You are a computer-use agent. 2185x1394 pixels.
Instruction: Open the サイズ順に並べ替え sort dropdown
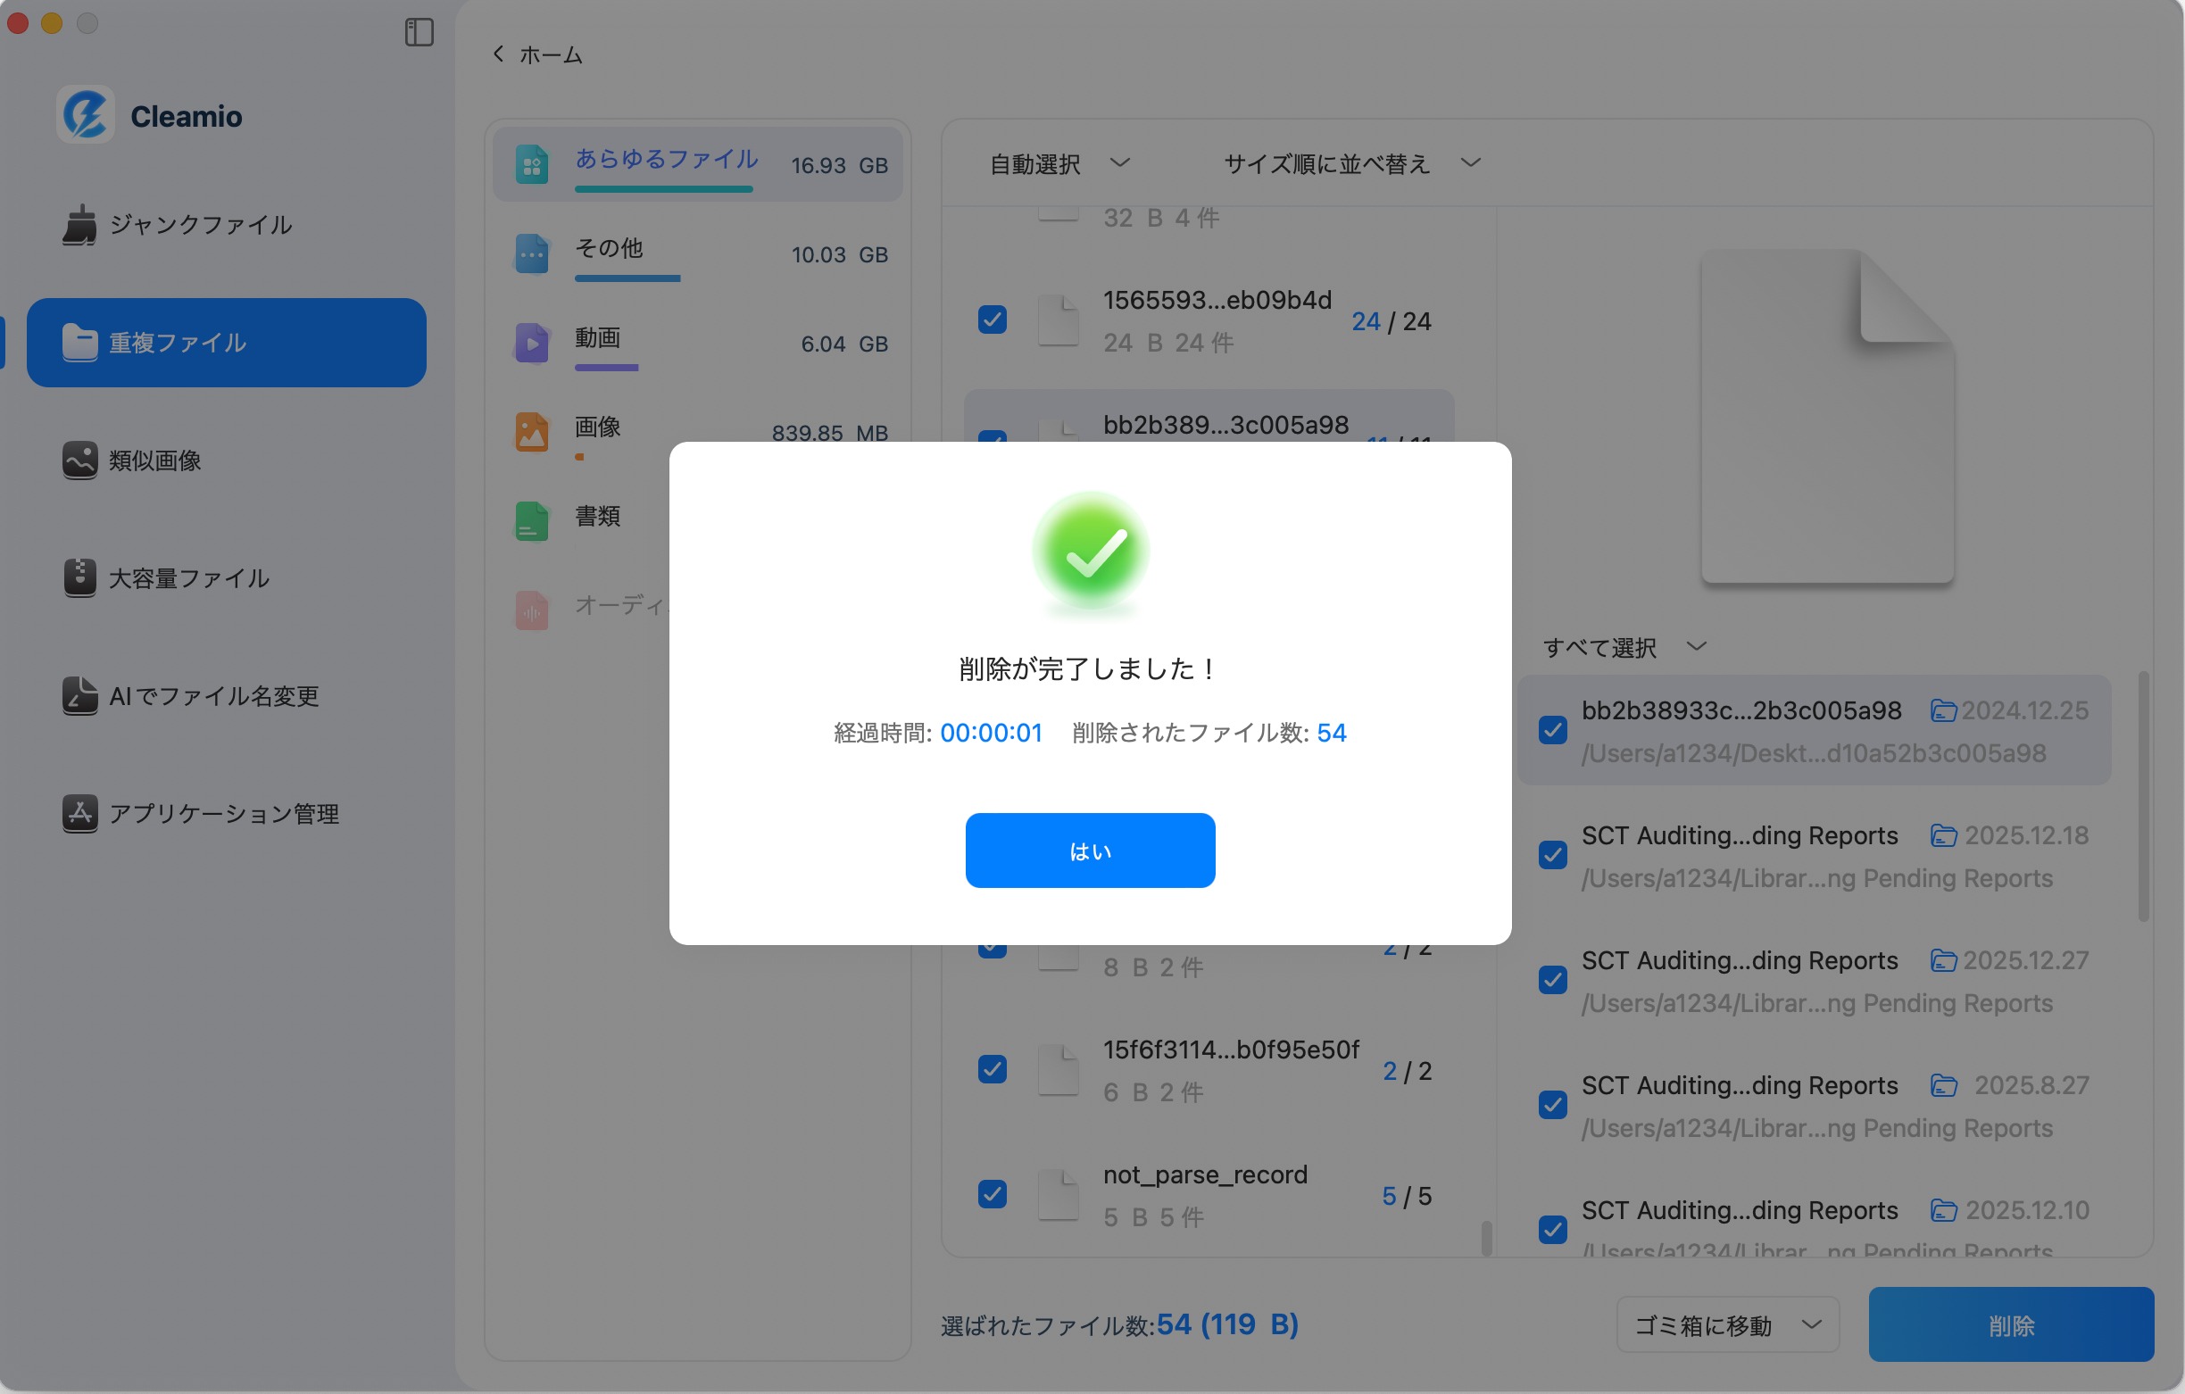1350,163
